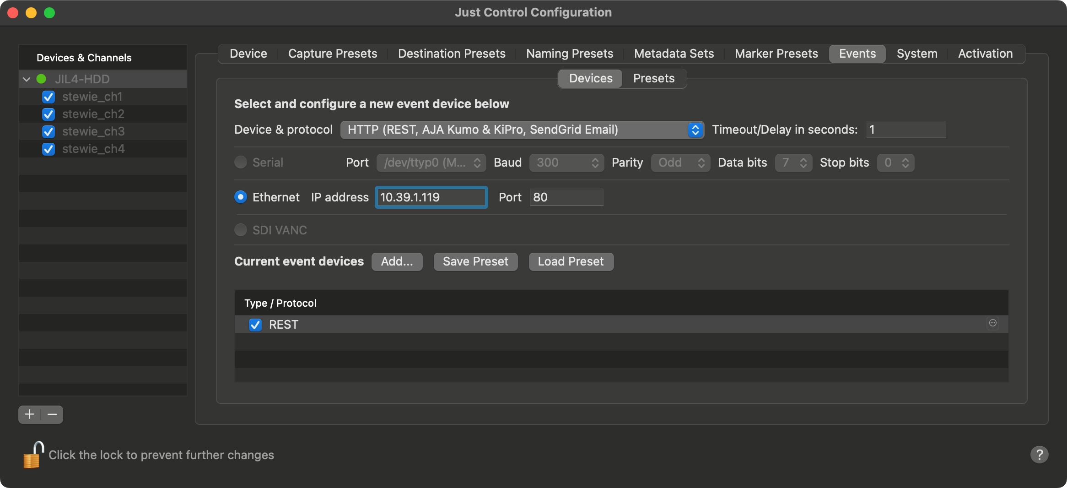Image resolution: width=1067 pixels, height=488 pixels.
Task: Open help with the question mark button
Action: tap(1039, 455)
